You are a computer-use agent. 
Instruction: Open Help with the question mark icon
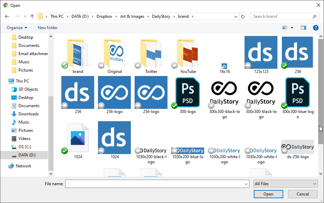(x=315, y=28)
